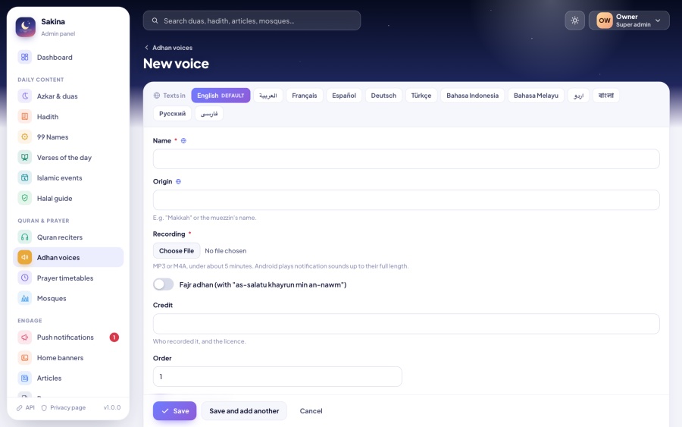Click the Push notifications megaphone icon
Image resolution: width=682 pixels, height=427 pixels.
coord(25,337)
